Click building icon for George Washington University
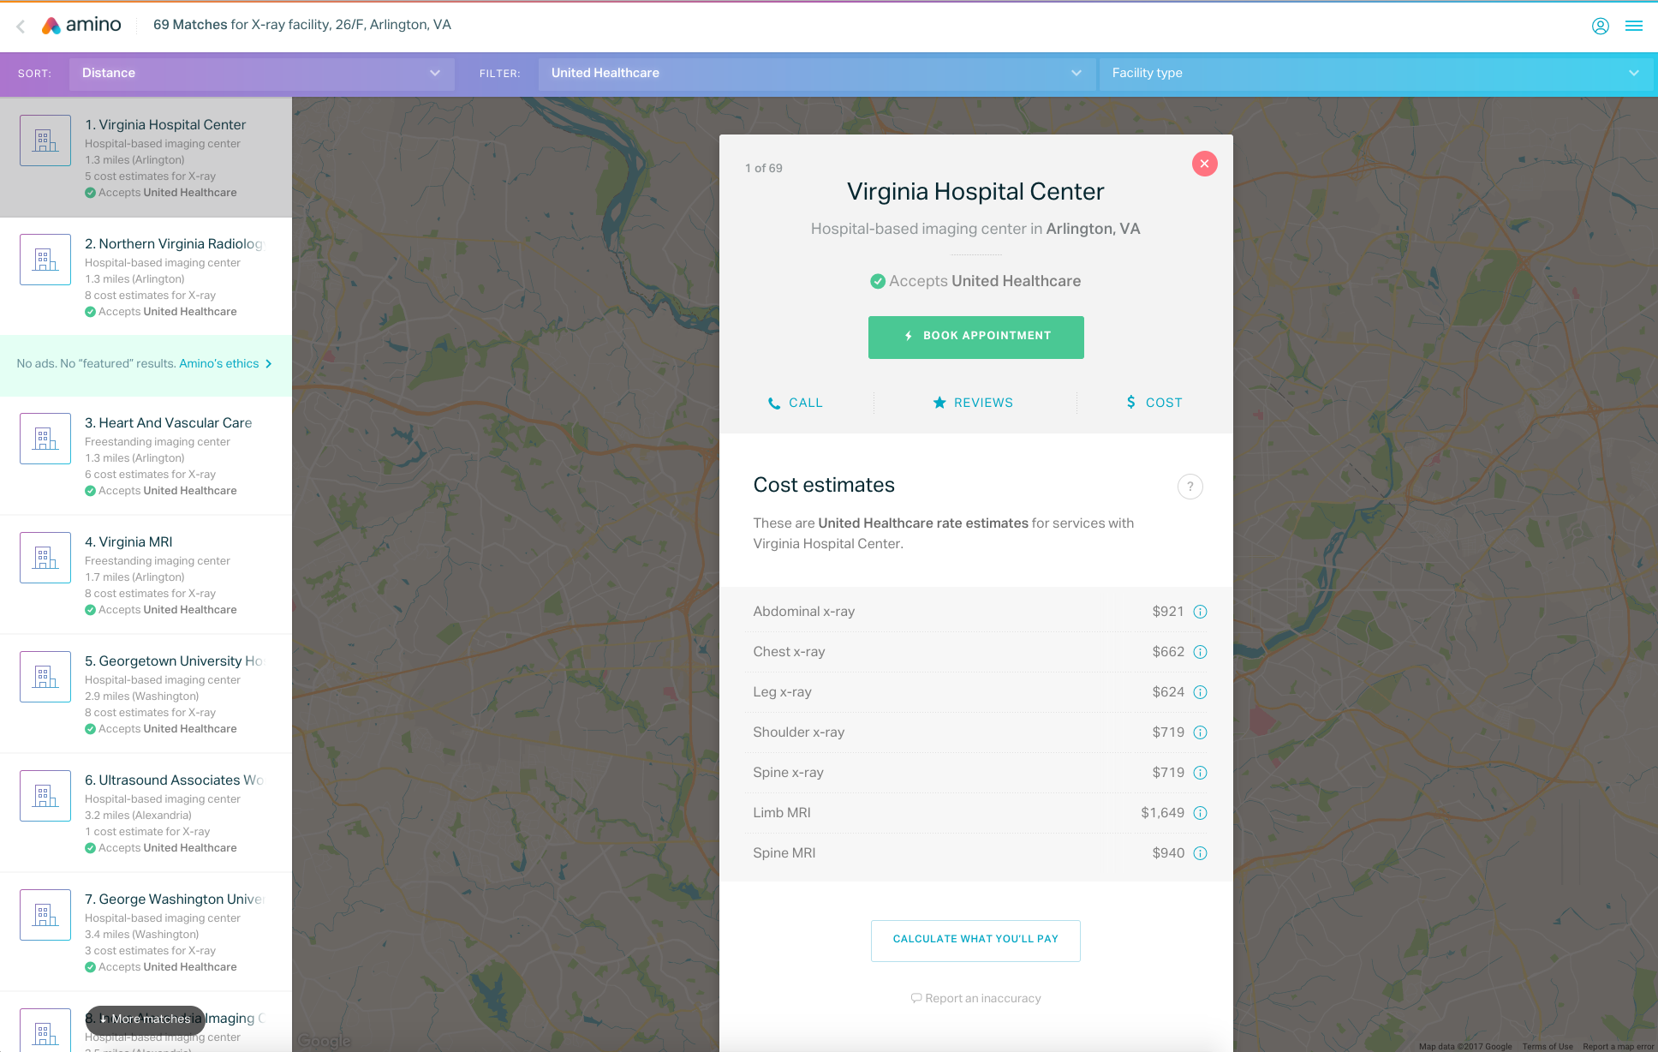This screenshot has height=1052, width=1658. (x=45, y=915)
